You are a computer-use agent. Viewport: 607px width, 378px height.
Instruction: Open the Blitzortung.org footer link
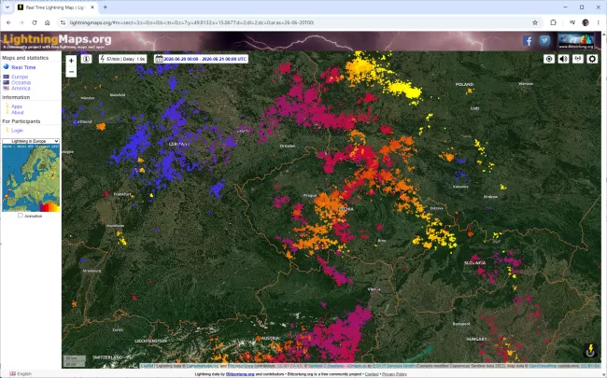click(x=240, y=374)
